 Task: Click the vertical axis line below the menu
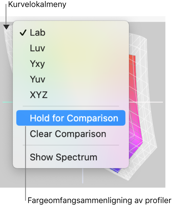coord(83,176)
